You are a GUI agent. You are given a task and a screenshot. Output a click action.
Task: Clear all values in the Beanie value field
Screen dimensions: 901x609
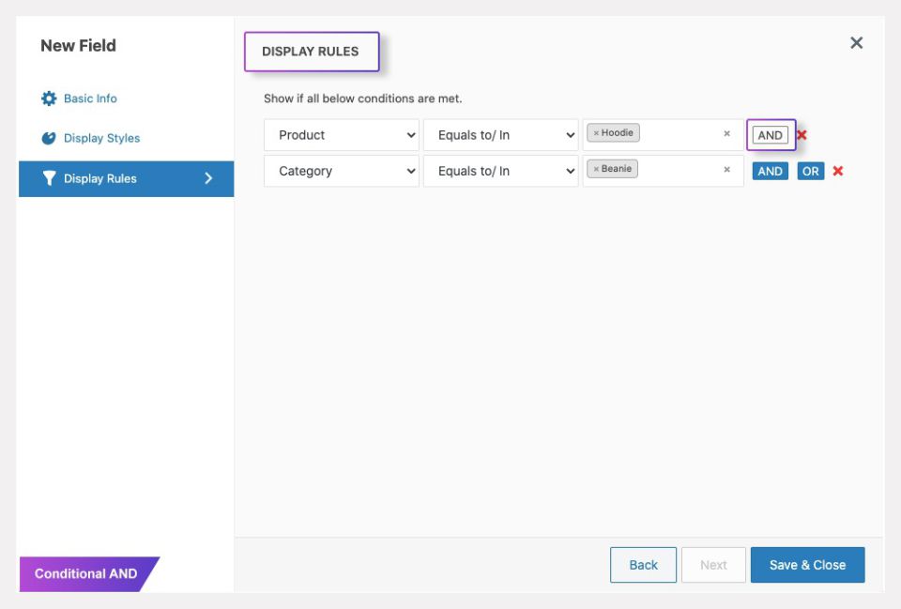726,170
